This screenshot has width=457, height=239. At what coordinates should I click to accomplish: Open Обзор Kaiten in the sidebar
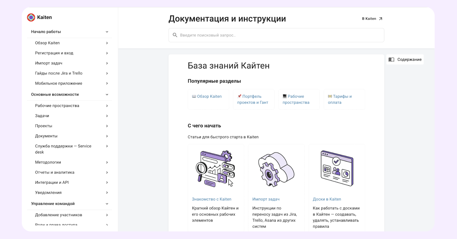point(47,43)
